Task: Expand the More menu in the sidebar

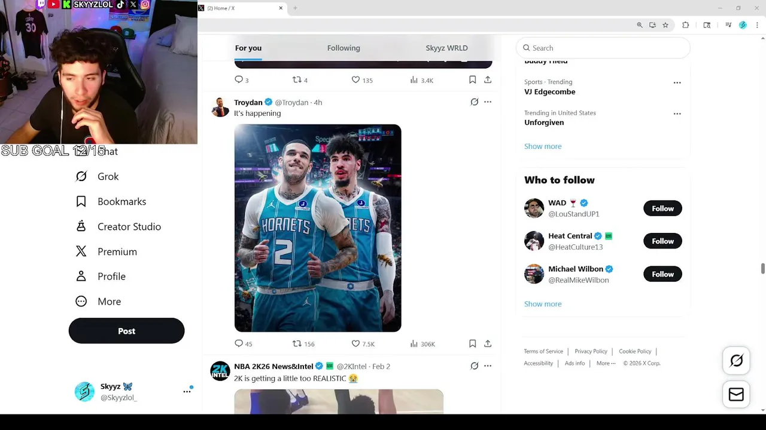Action: coord(99,302)
